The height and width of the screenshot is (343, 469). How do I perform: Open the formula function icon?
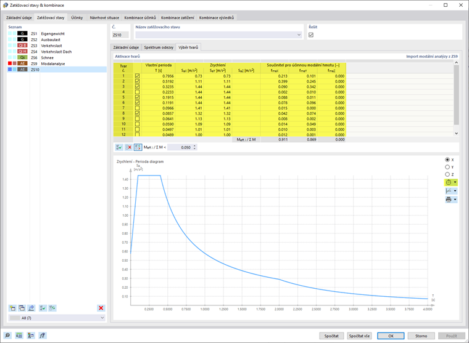(x=43, y=336)
